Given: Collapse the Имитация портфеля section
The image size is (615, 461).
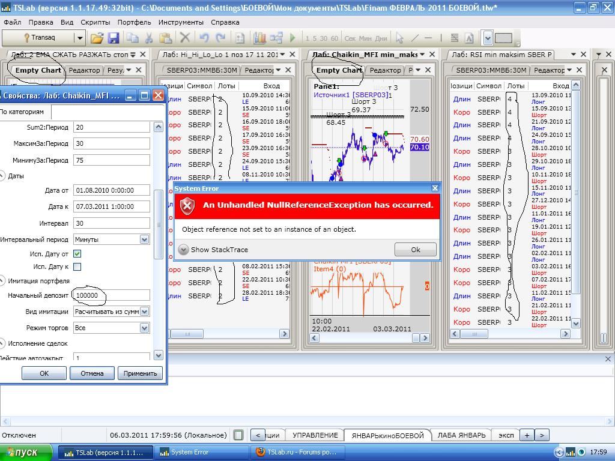Looking at the screenshot, I should [3, 281].
